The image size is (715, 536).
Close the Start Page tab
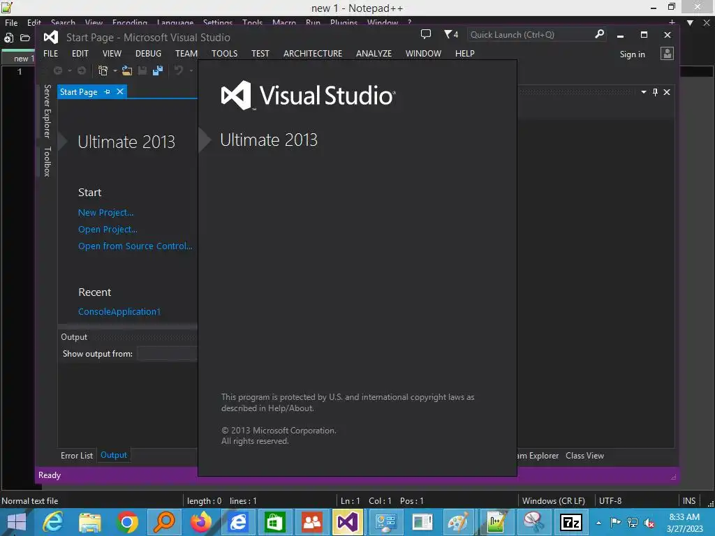click(120, 91)
